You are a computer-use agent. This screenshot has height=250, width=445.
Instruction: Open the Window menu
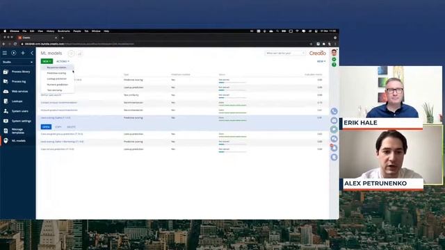96,31
